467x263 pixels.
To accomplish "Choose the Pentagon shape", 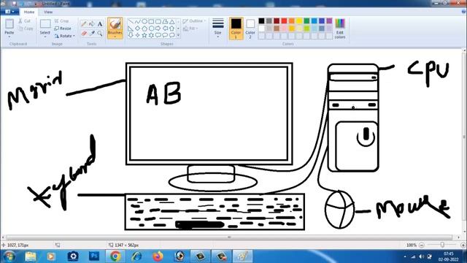I will click(x=144, y=28).
